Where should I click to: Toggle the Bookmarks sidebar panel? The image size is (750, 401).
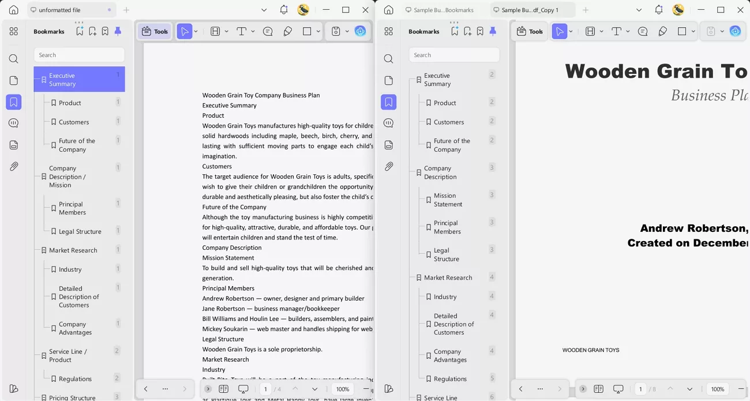click(13, 102)
